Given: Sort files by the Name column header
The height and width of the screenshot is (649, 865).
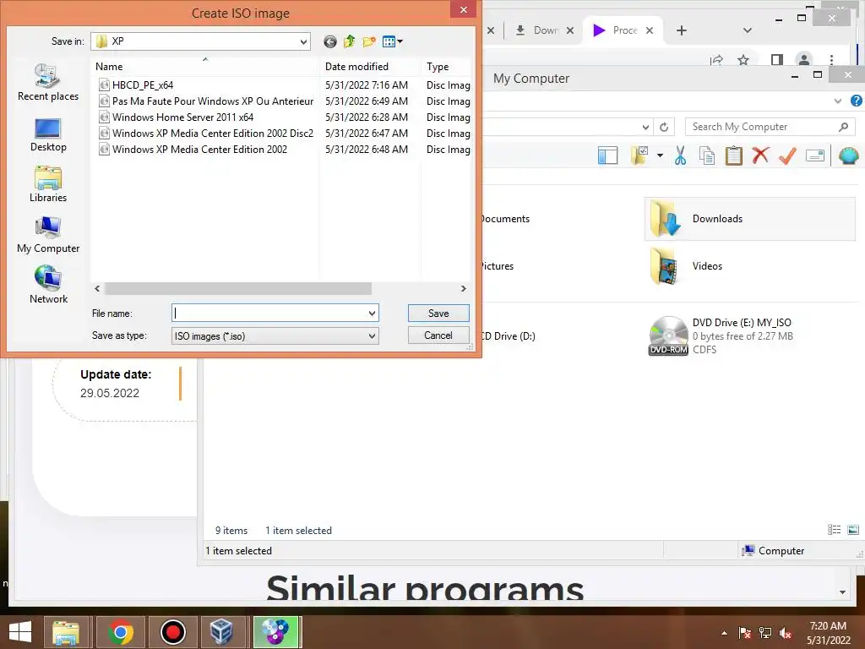Looking at the screenshot, I should (205, 66).
